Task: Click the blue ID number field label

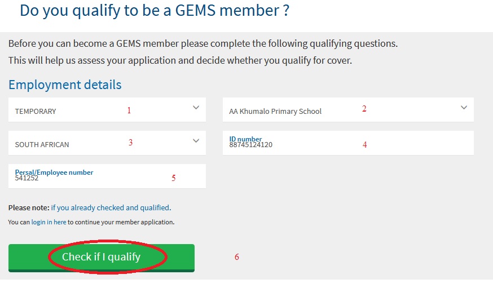Action: (245, 139)
